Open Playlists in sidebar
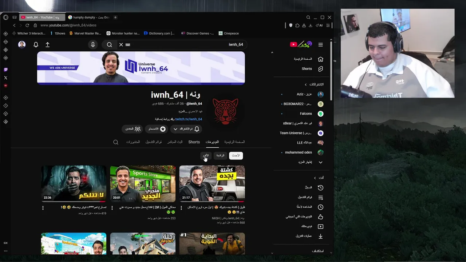Screen dimensions: 466x262 tap(310, 197)
